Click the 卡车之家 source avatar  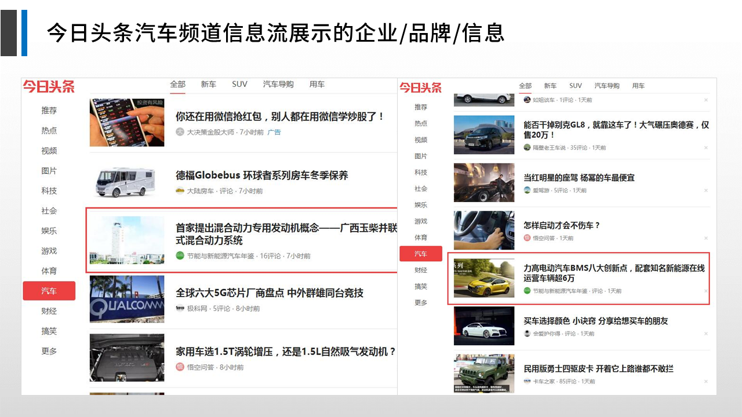[x=527, y=381]
